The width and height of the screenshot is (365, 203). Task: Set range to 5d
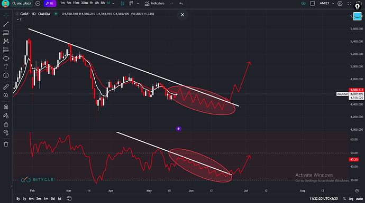[x=53, y=199]
